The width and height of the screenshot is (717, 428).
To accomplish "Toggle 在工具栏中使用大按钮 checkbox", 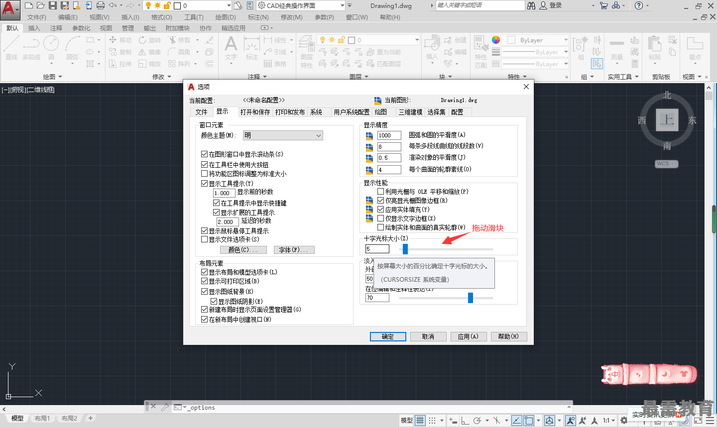I will 204,164.
